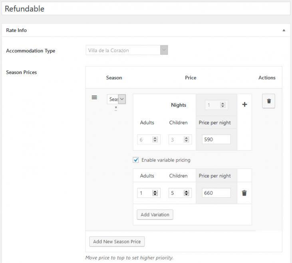Click the variation price field showing 660
292x263 pixels.
pyautogui.click(x=216, y=193)
